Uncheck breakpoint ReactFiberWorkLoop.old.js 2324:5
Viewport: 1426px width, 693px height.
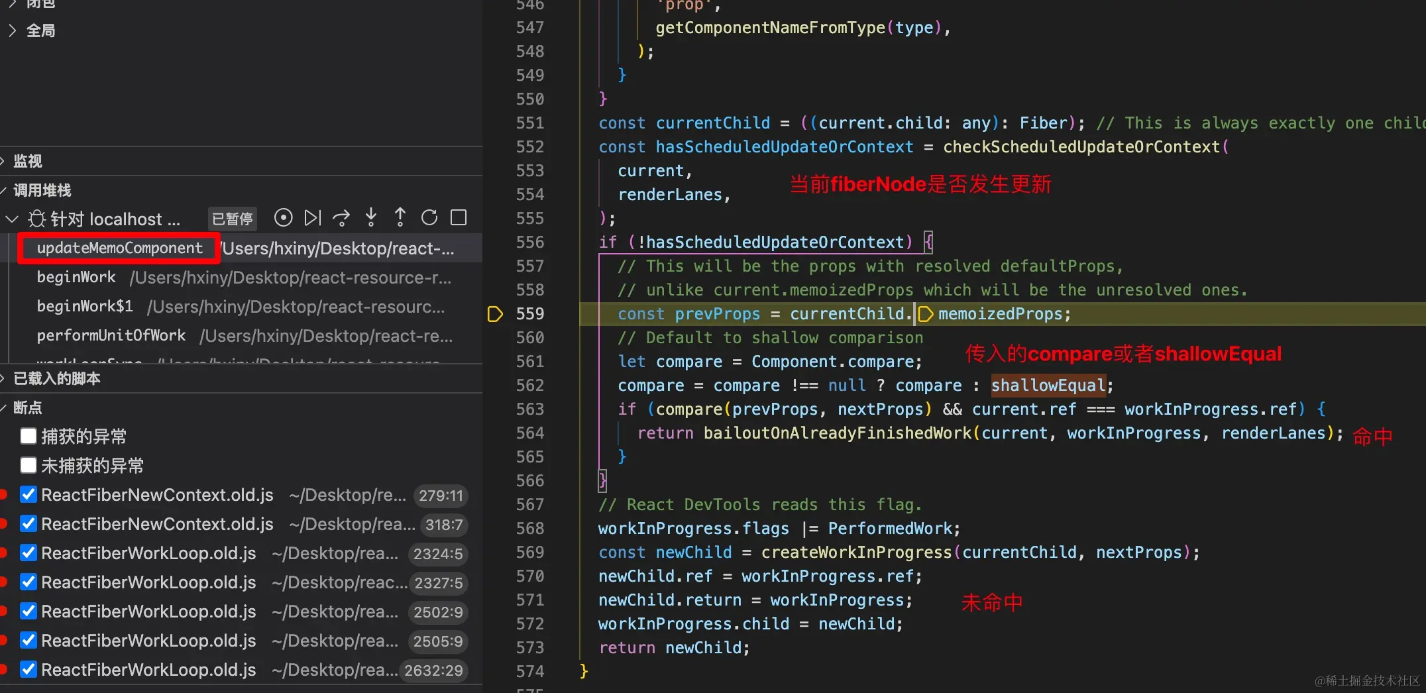(x=28, y=553)
